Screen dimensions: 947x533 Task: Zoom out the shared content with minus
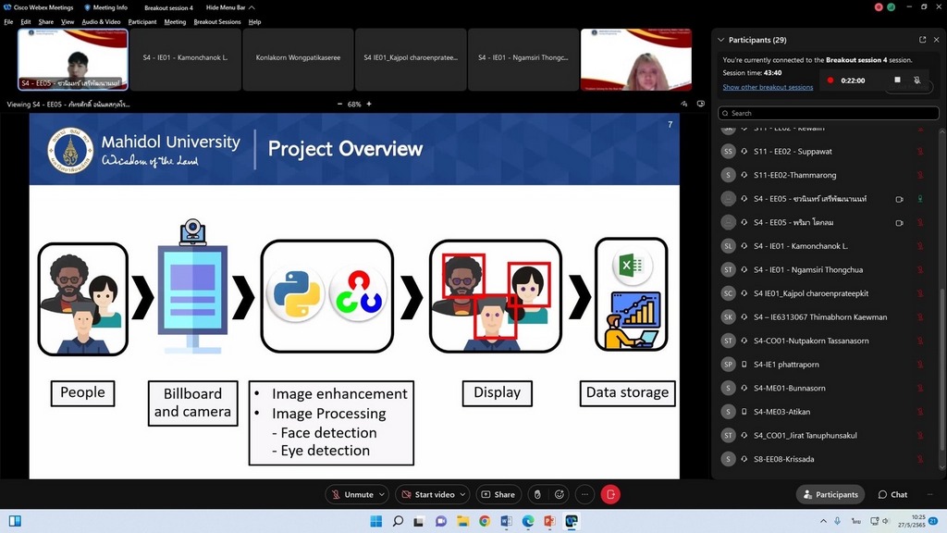(x=339, y=105)
